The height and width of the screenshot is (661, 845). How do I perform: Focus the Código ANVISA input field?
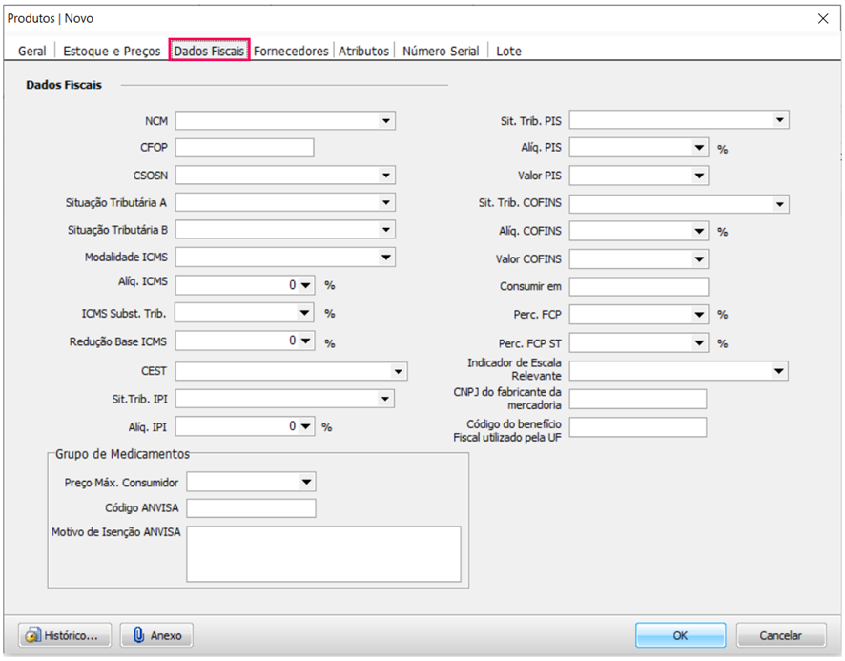coord(251,508)
